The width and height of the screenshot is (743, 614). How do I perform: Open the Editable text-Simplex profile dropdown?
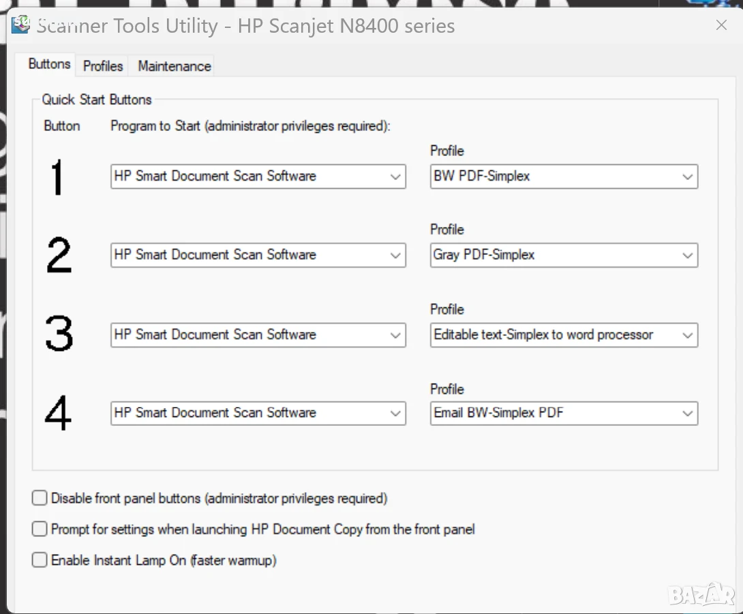[564, 335]
